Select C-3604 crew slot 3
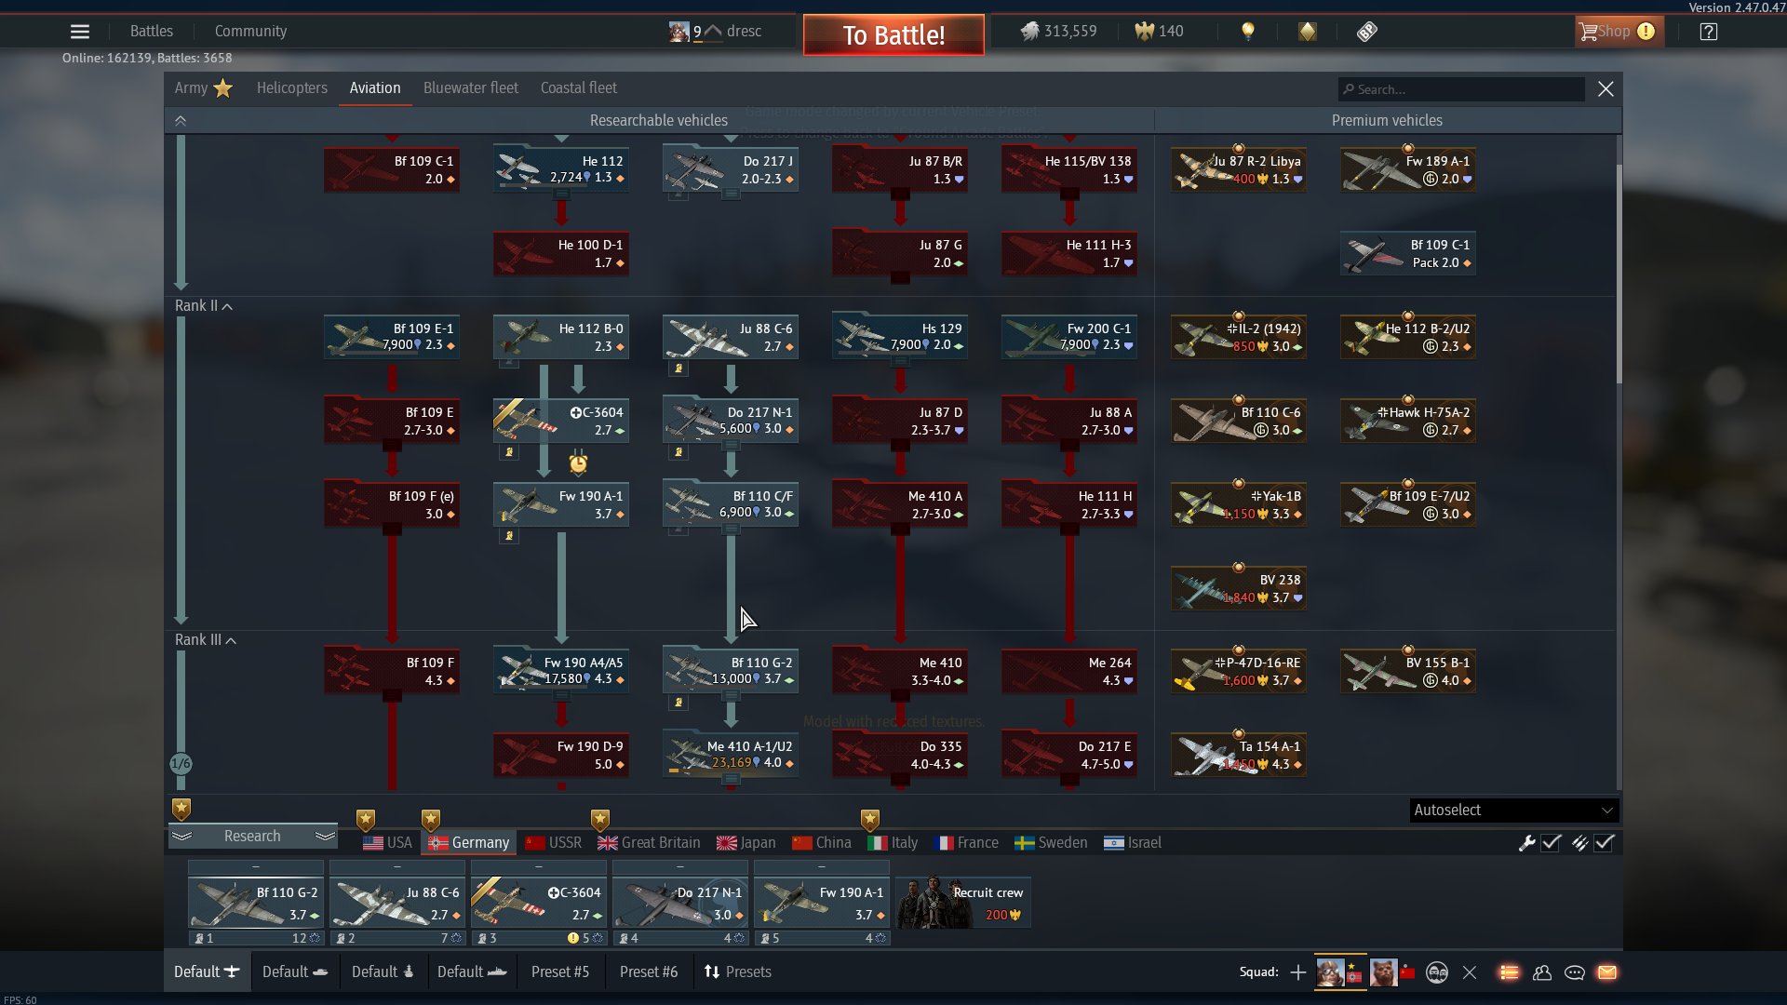This screenshot has height=1005, width=1787. (x=539, y=903)
